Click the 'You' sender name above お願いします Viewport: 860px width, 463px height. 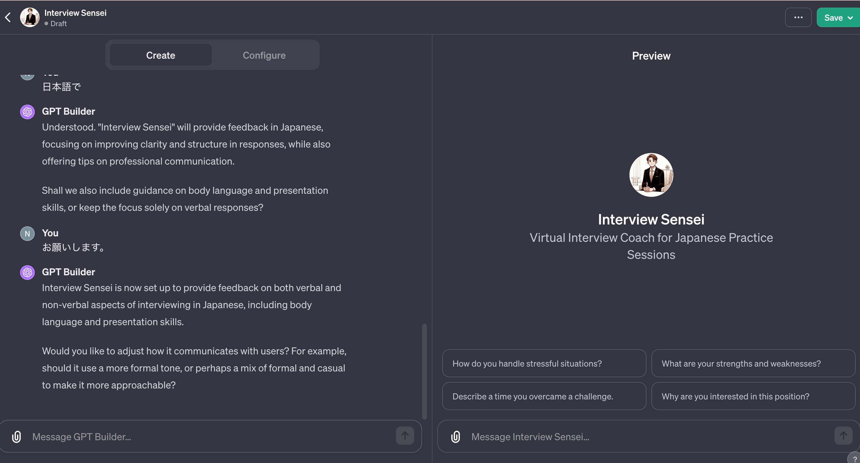pos(50,233)
